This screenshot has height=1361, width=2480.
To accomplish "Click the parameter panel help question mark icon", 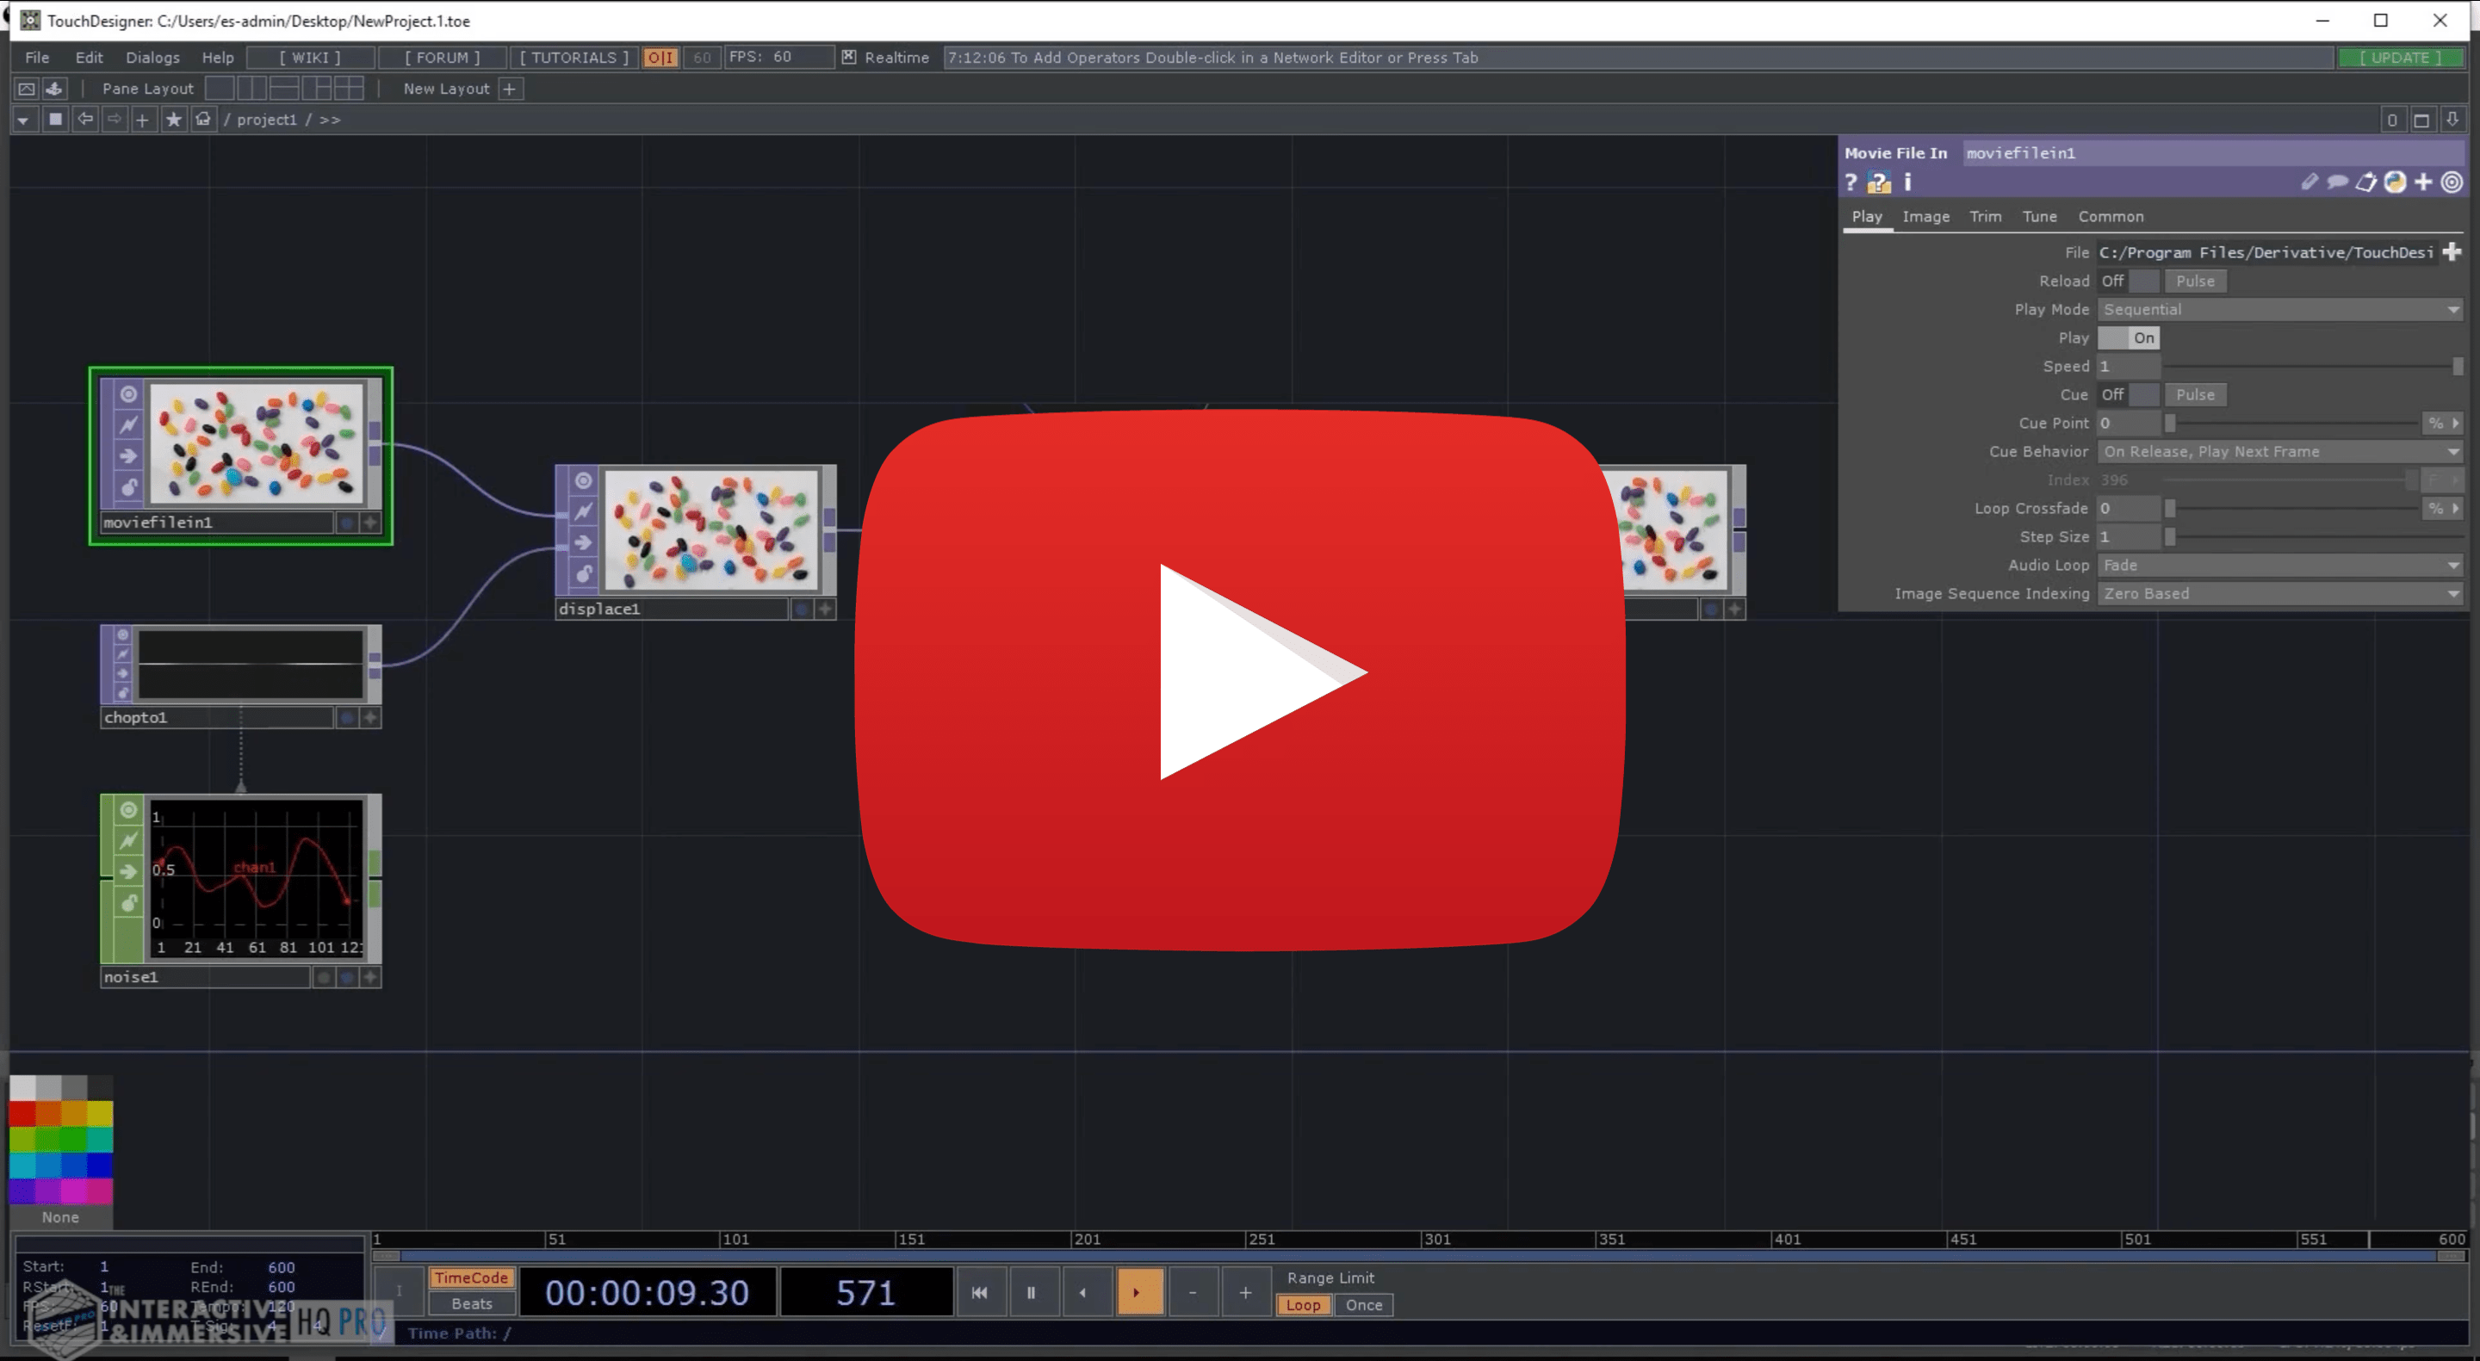I will pyautogui.click(x=1851, y=182).
